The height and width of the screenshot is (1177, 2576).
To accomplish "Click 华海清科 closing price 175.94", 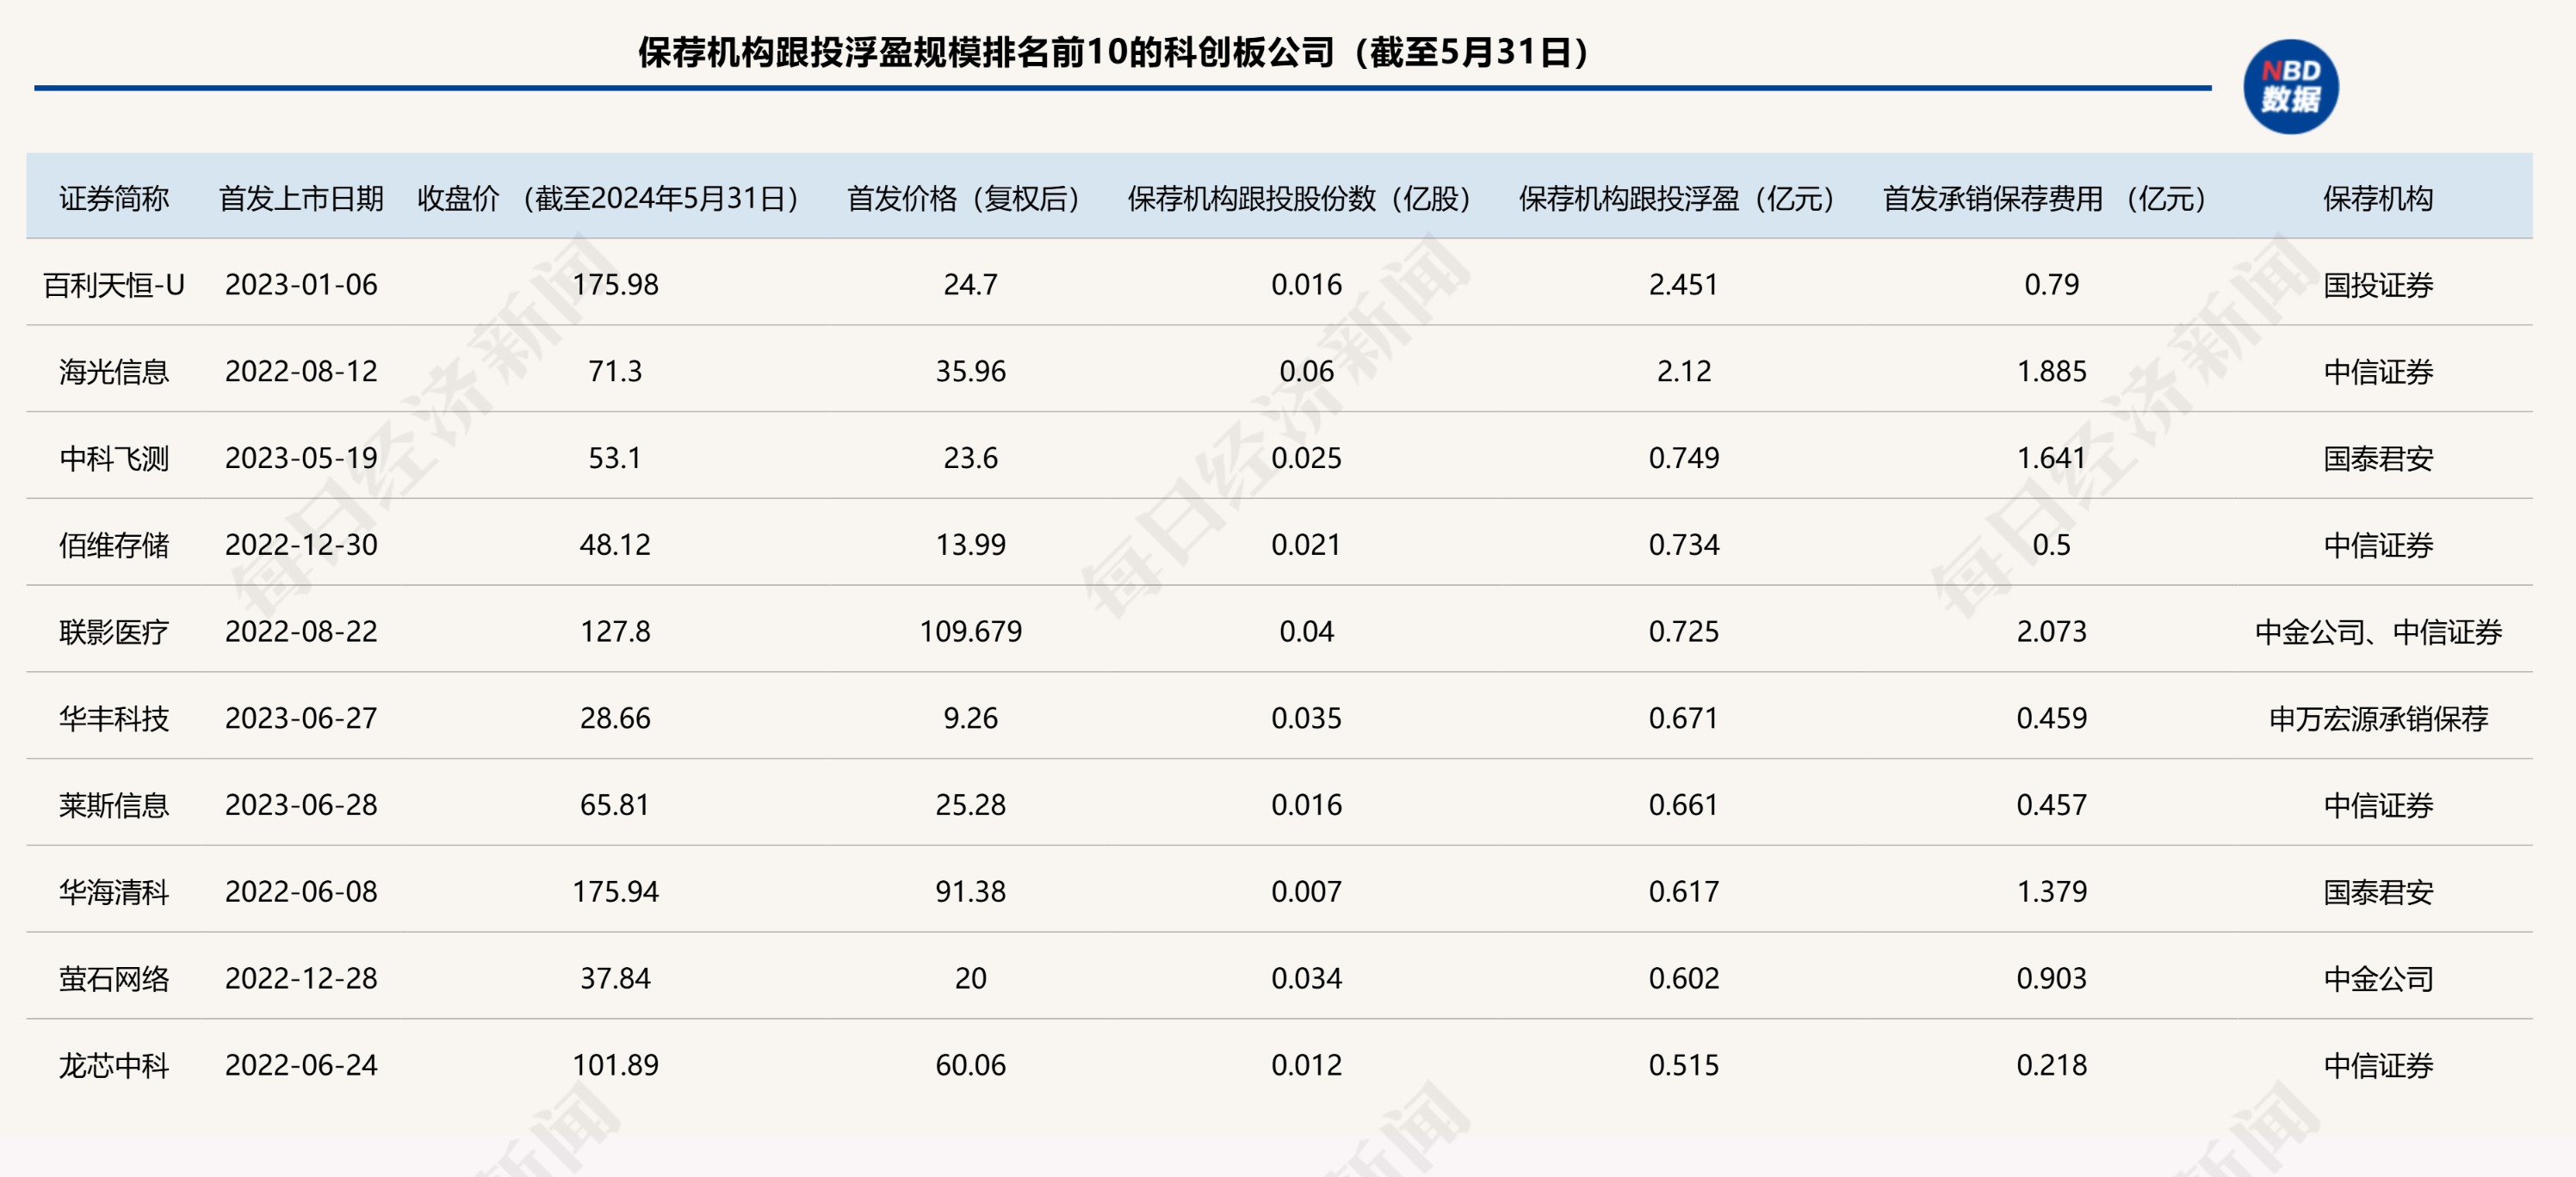I will coord(615,891).
